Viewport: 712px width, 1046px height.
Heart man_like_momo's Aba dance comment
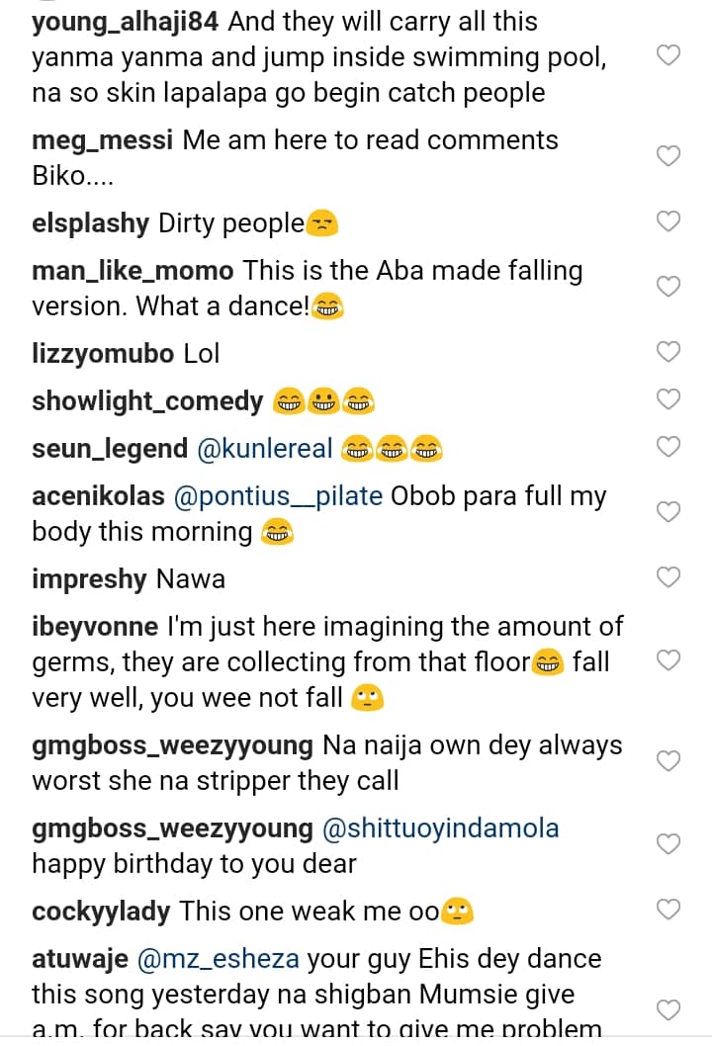click(x=669, y=287)
